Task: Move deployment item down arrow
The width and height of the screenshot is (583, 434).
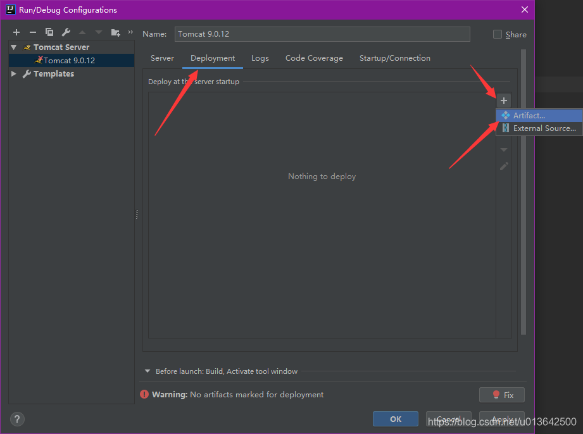Action: click(504, 150)
